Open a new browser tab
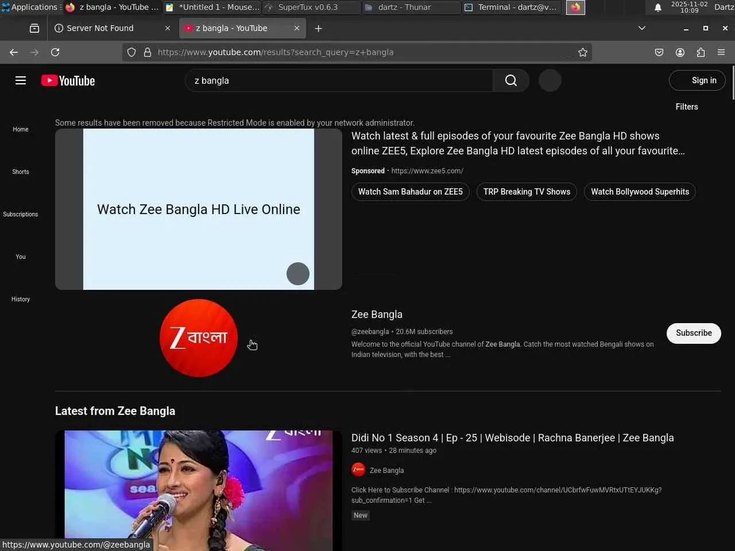This screenshot has height=551, width=735. point(318,28)
